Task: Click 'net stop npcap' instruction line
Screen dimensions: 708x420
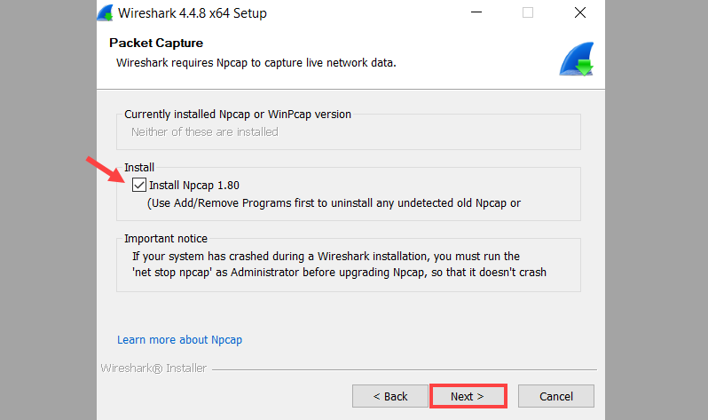Action: point(339,273)
